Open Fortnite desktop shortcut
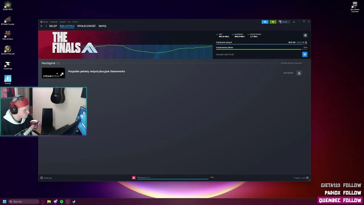Screen dimensions: 364x205 click(x=8, y=80)
